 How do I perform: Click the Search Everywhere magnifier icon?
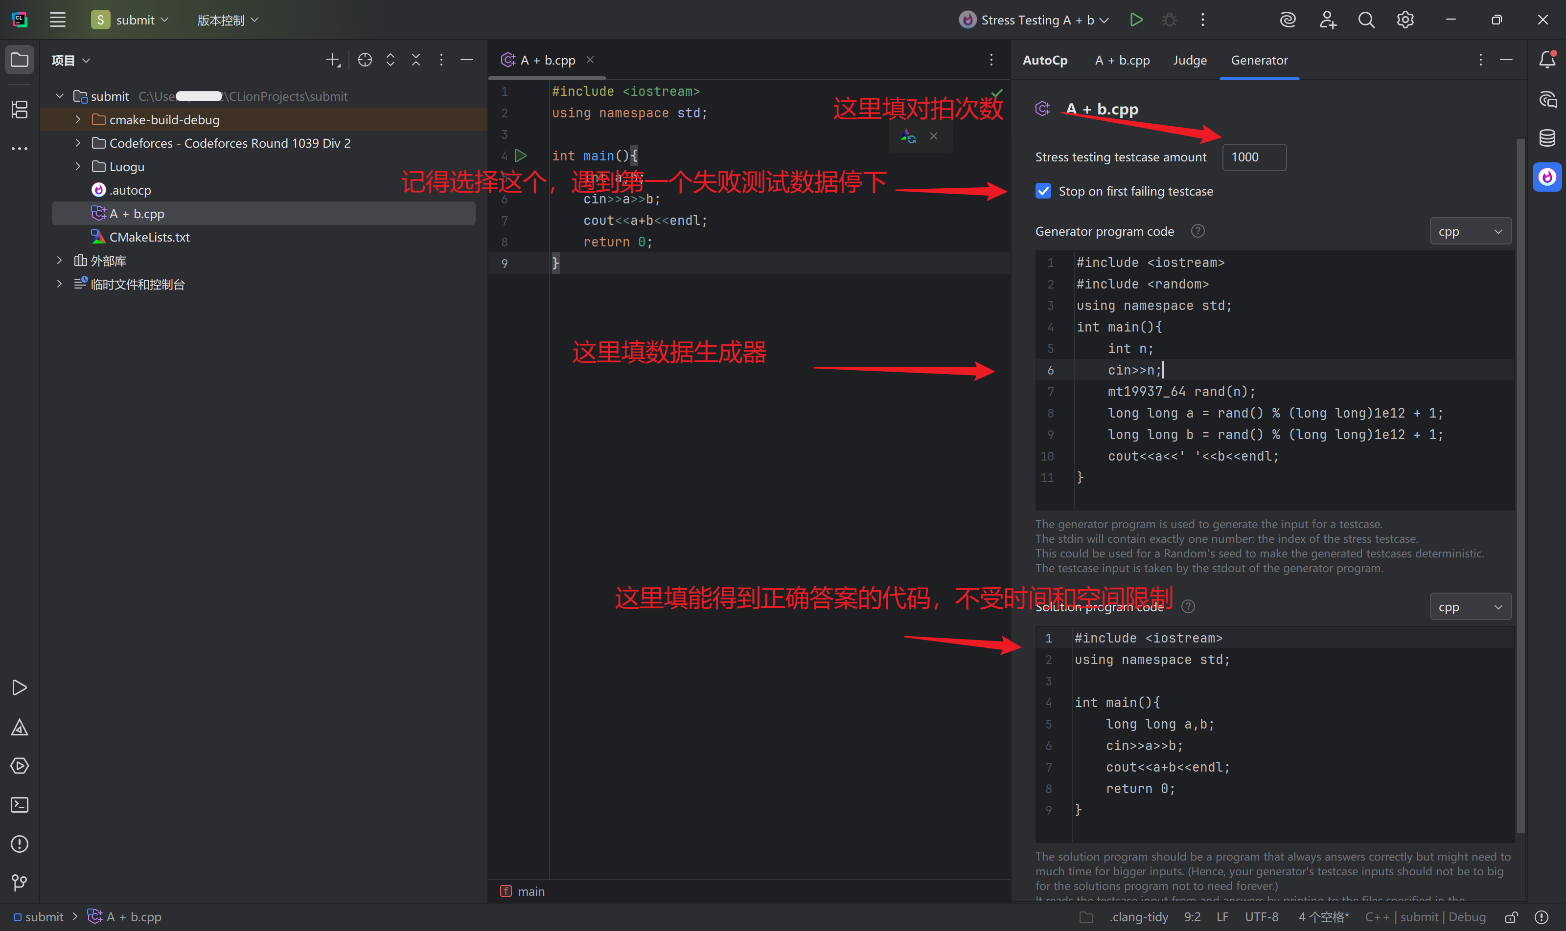pyautogui.click(x=1366, y=20)
